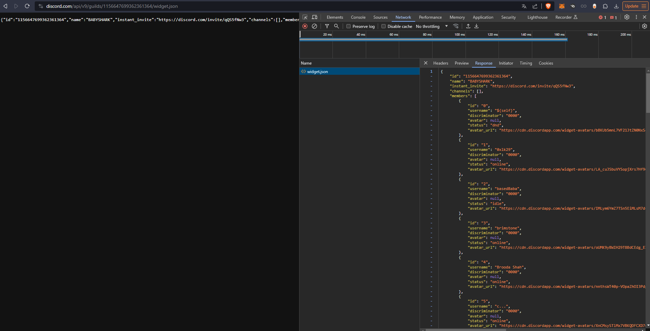This screenshot has width=650, height=331.
Task: Stop recording network log
Action: pos(305,26)
